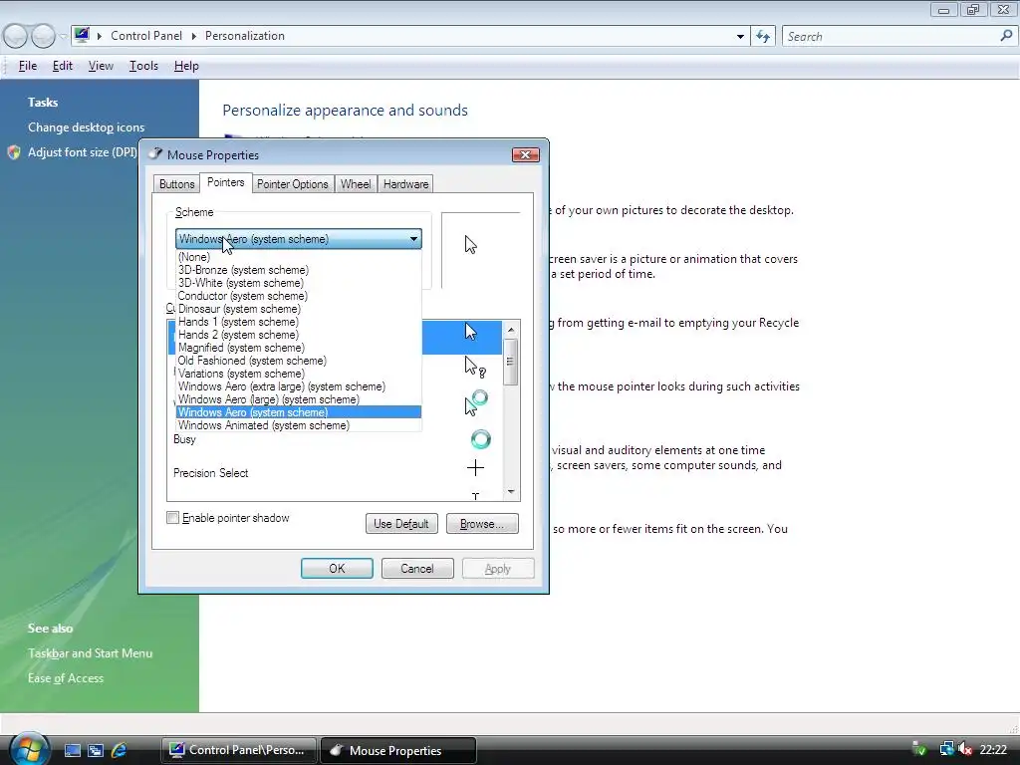This screenshot has width=1020, height=765.
Task: Click the network tray icon
Action: coord(946,750)
